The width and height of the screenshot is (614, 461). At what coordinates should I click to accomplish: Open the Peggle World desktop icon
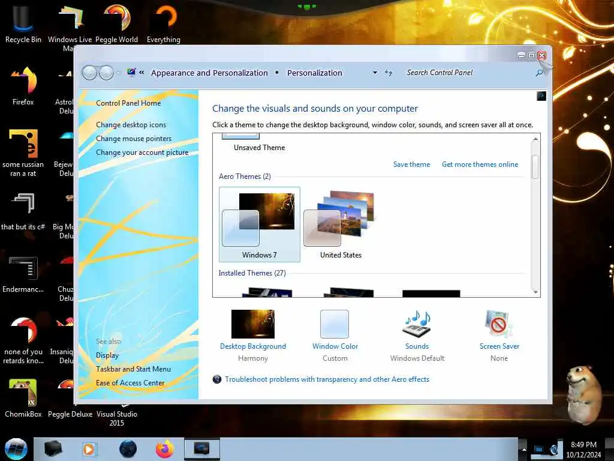coord(116,23)
